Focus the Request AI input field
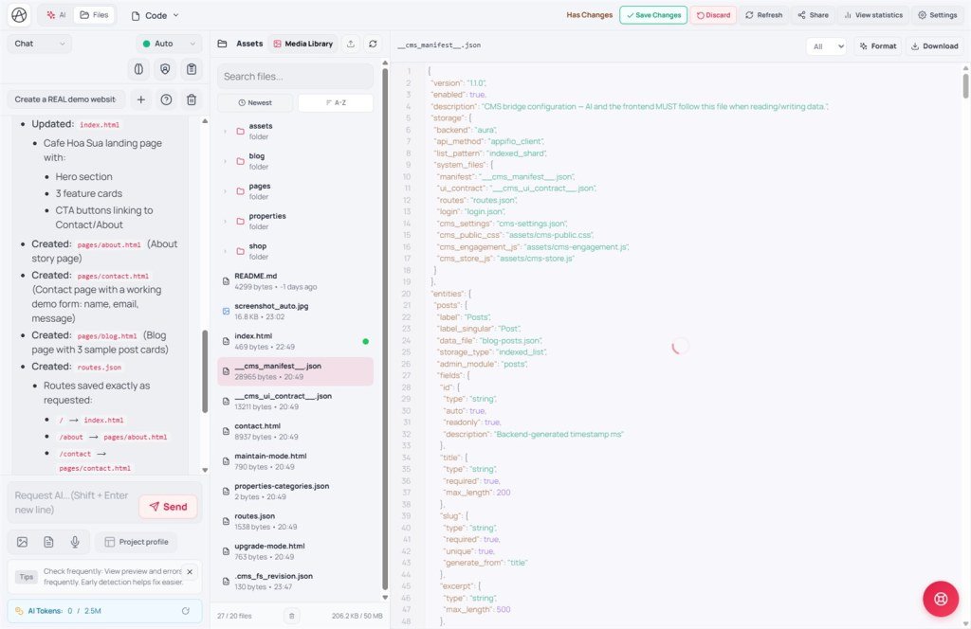The image size is (971, 629). (72, 502)
